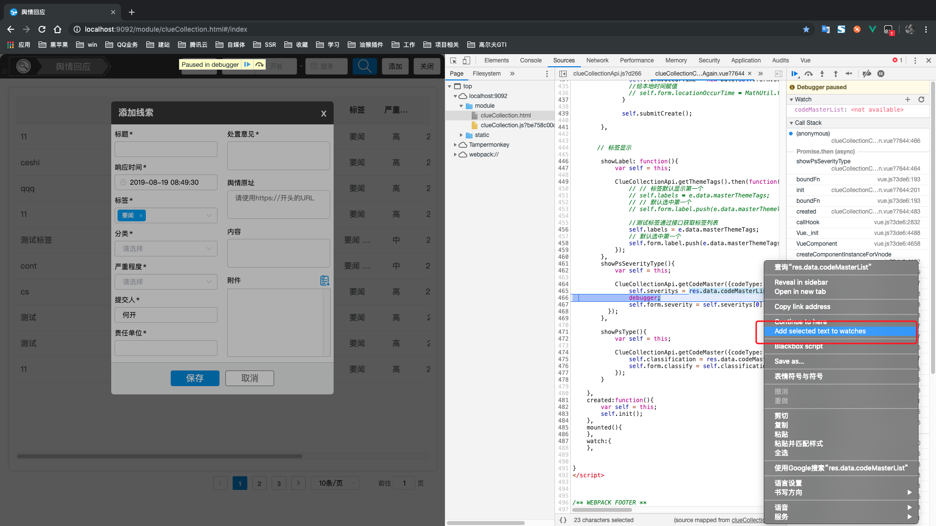Expand the Tampermonkey node
Viewport: 936px width, 526px height.
click(456, 145)
